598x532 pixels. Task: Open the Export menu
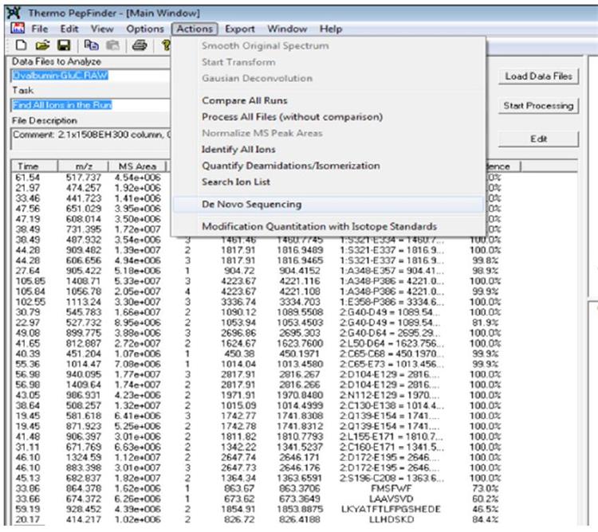pos(240,29)
